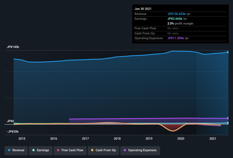This screenshot has width=233, height=158.
Task: Select the 2018 x-axis label
Action: tap(117, 139)
